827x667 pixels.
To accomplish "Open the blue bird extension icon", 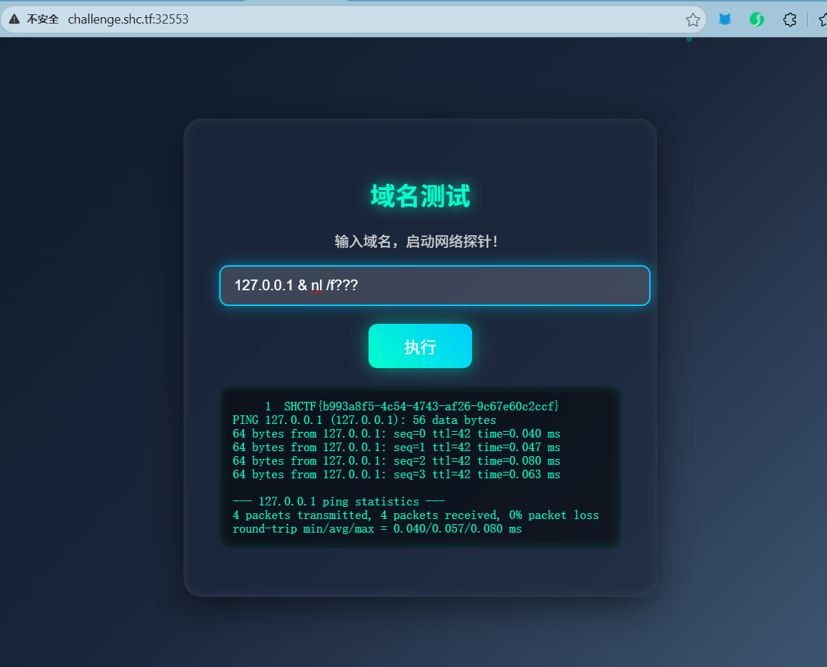I will coord(725,19).
